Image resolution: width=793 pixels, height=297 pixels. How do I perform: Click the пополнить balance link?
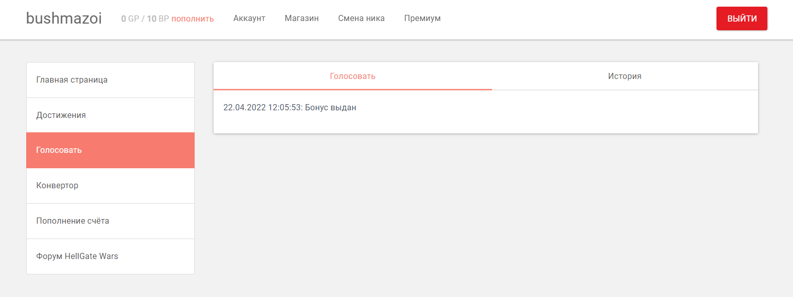[193, 18]
